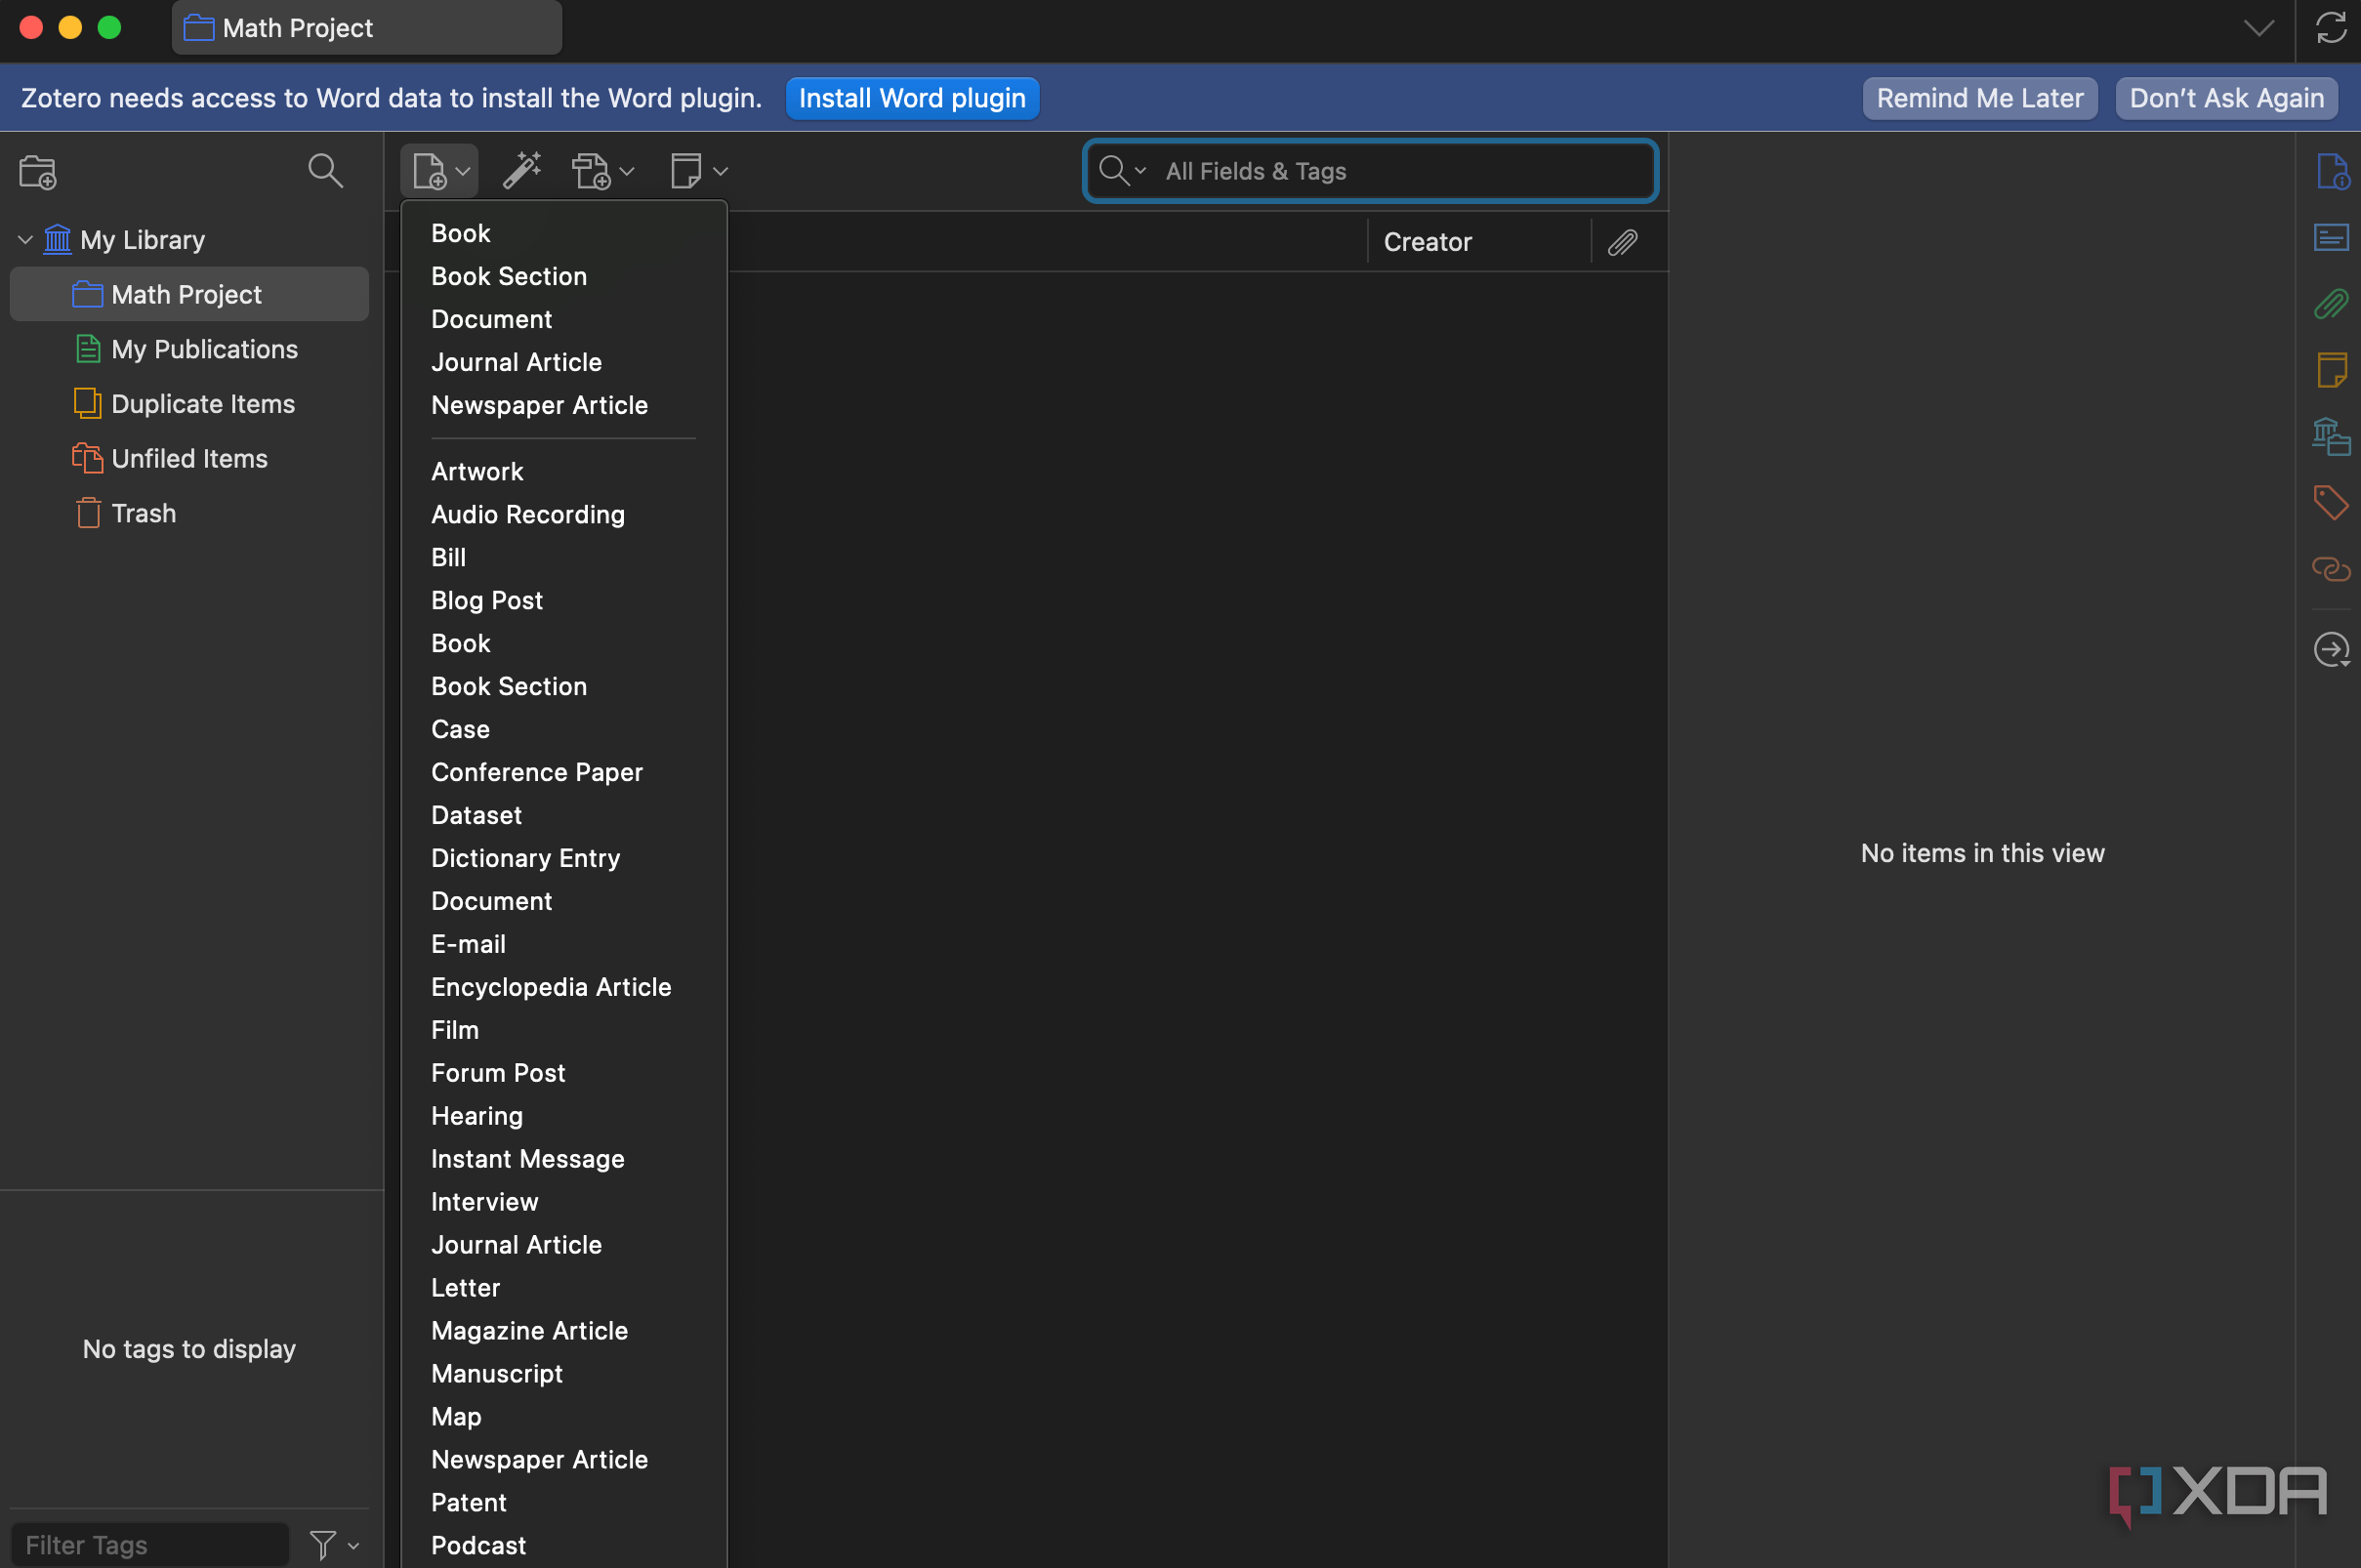Click the Filter Tags input field
2361x1568 pixels.
click(150, 1545)
